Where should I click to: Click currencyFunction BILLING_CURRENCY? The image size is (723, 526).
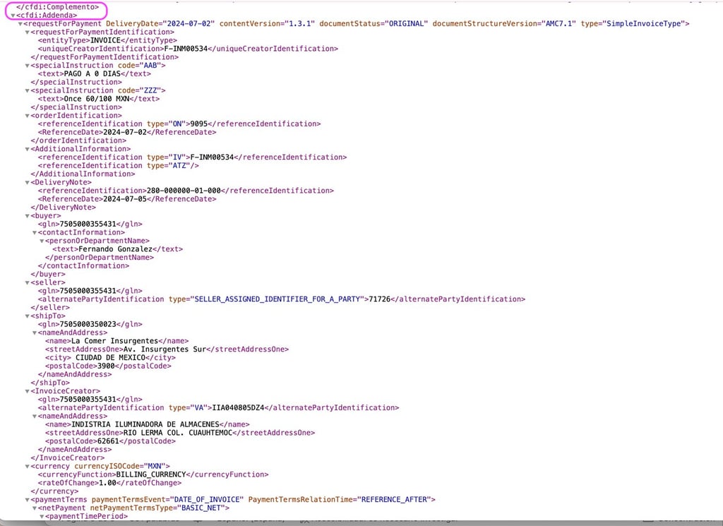151,474
